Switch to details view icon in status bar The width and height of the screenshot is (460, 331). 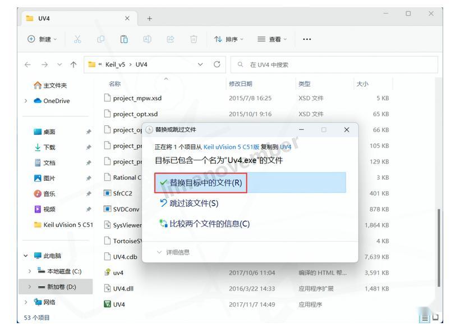click(425, 318)
